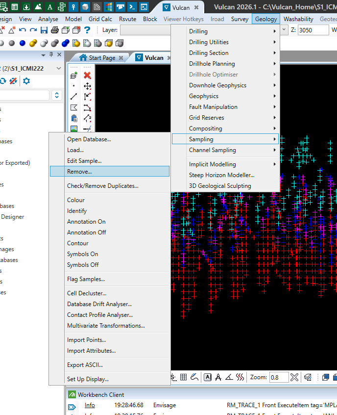Viewport: 337px width, 415px height.
Task: Click the printer icon in toolbar
Action: [55, 30]
